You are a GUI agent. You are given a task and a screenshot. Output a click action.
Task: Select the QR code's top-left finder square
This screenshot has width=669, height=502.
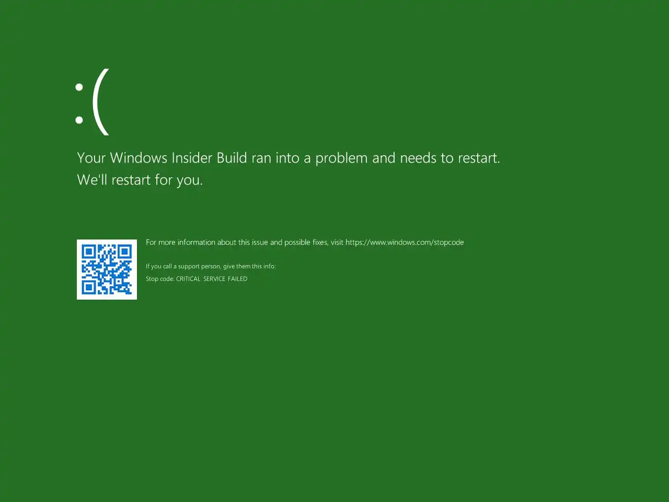click(x=89, y=252)
